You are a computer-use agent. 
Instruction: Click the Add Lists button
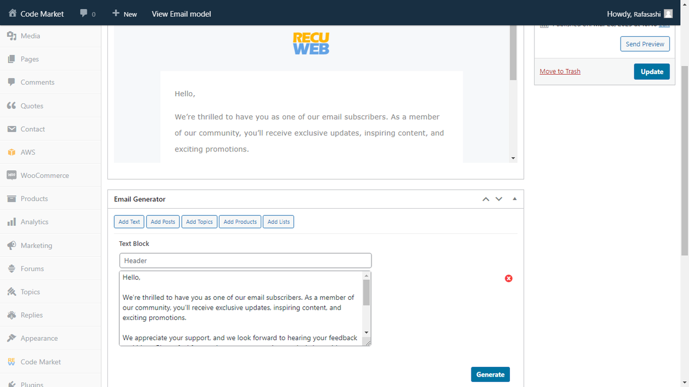pos(278,222)
